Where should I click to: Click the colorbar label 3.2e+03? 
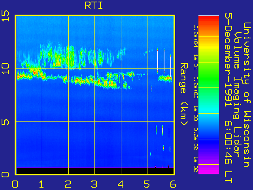(196, 87)
